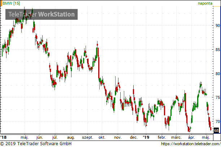Click the orange marker beside BMW title
Viewport: 221px width, 147px height.
pyautogui.click(x=1, y=3)
